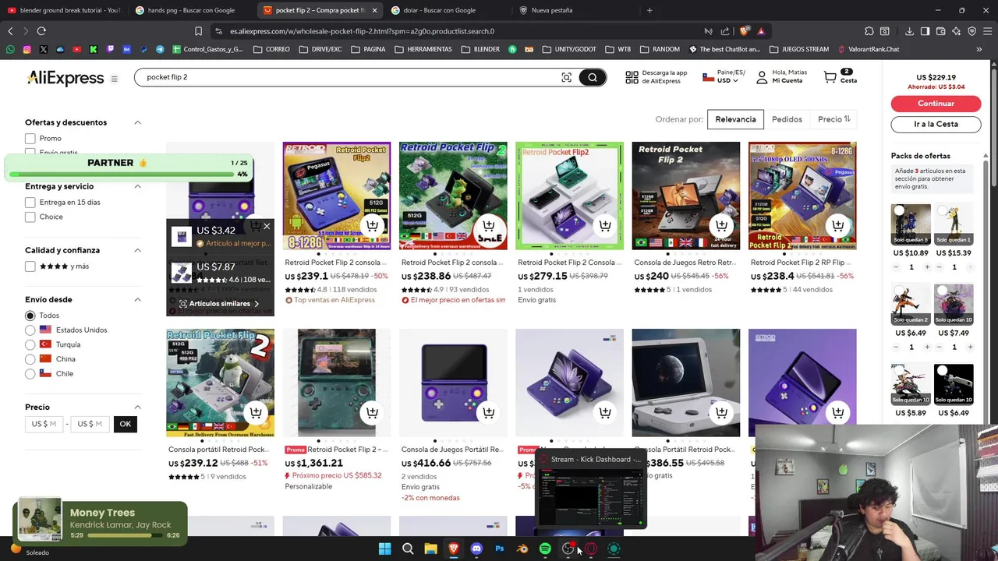Check the Promo filter checkbox
Image resolution: width=998 pixels, height=561 pixels.
[x=30, y=139]
